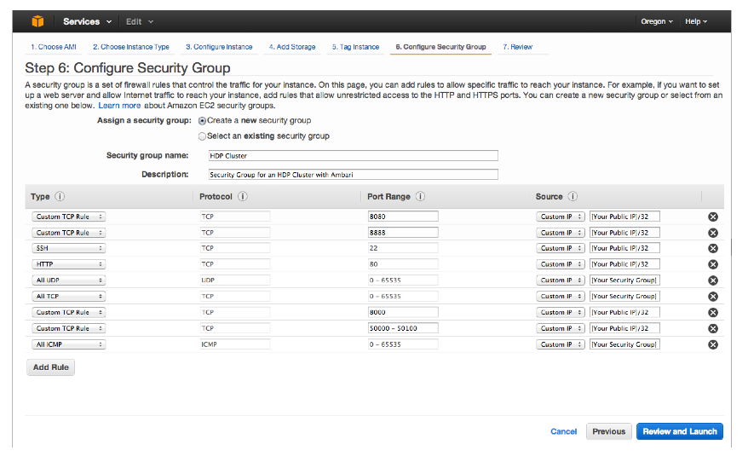Go to step 7 Review
The image size is (748, 468).
518,47
